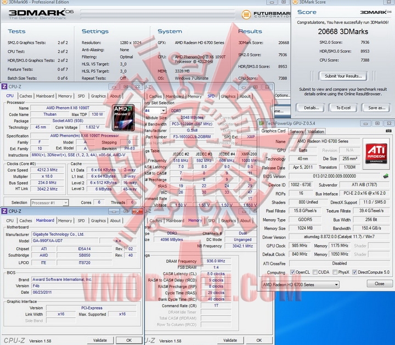The width and height of the screenshot is (395, 345).
Task: Click the GA-990FXA-UD7 model field
Action: click(65, 240)
